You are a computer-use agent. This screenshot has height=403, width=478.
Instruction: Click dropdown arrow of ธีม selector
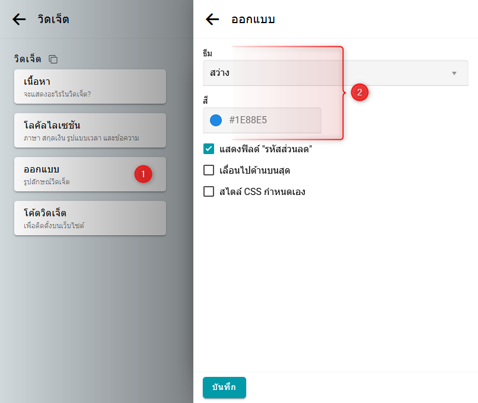pos(454,73)
